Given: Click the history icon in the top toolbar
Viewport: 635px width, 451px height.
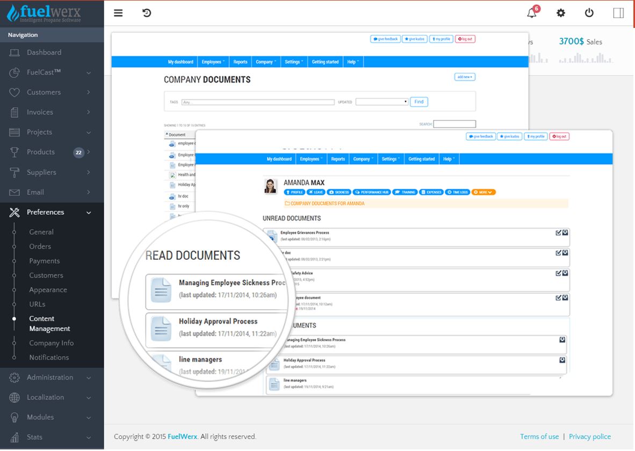Looking at the screenshot, I should coord(147,13).
